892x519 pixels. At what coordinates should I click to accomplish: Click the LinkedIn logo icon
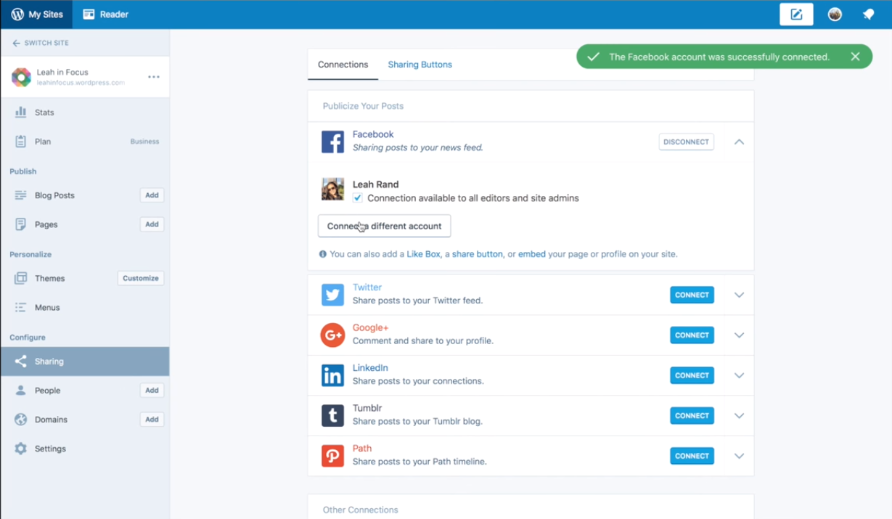tap(332, 375)
